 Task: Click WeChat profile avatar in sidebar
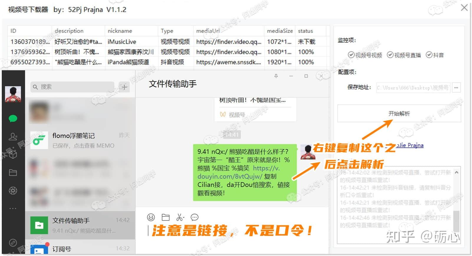(x=13, y=94)
